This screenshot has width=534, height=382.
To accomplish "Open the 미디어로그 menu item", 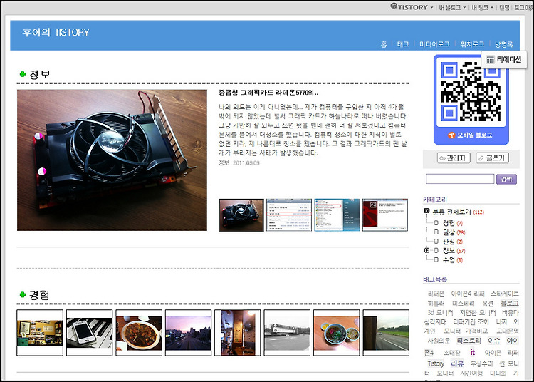I will coord(434,44).
